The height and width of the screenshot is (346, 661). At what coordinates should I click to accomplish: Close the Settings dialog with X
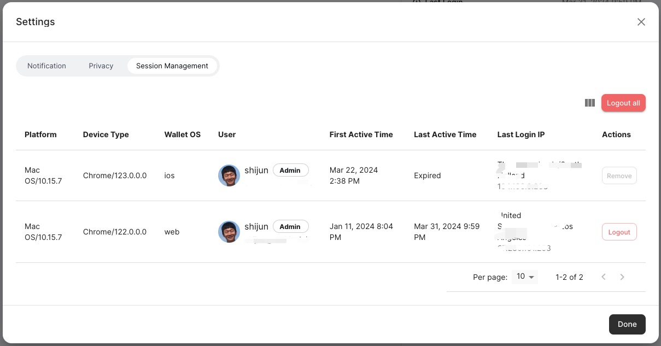click(x=641, y=22)
